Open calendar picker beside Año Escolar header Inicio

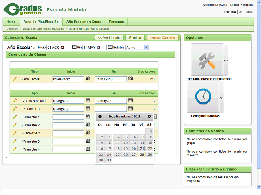coord(74,47)
